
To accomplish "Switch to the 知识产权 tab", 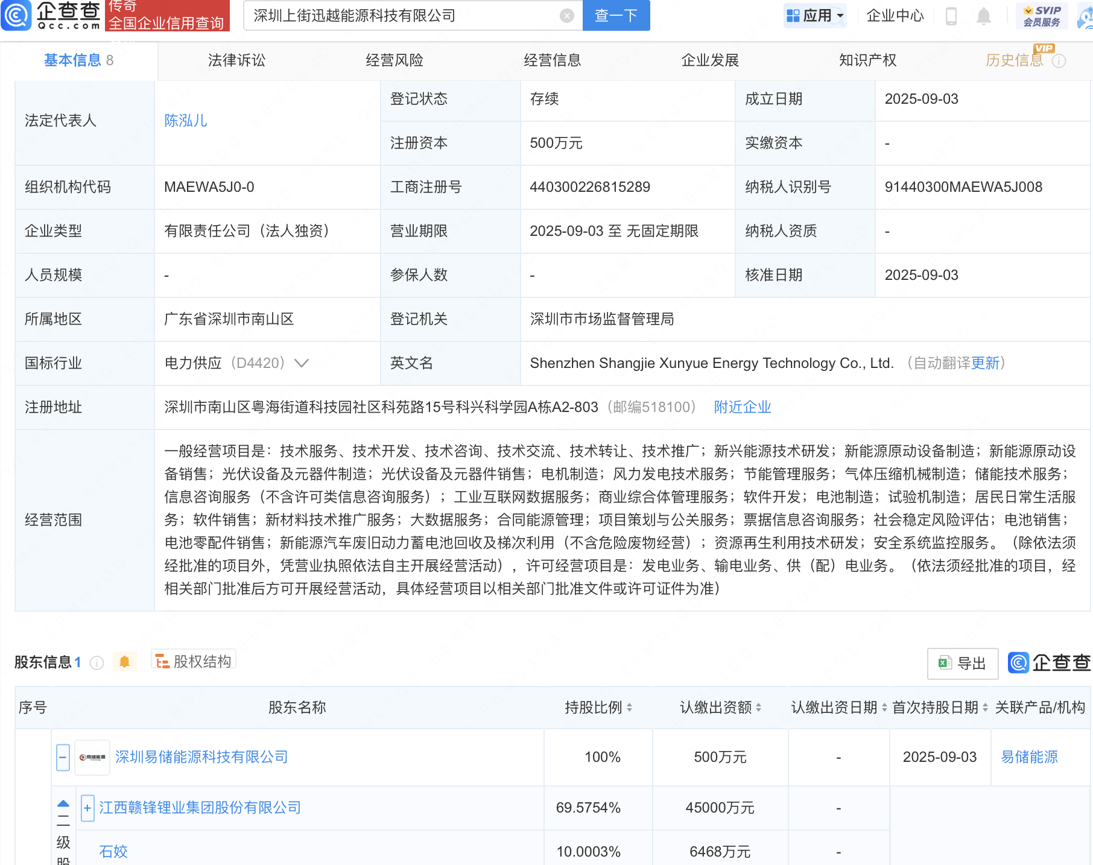I will (867, 60).
